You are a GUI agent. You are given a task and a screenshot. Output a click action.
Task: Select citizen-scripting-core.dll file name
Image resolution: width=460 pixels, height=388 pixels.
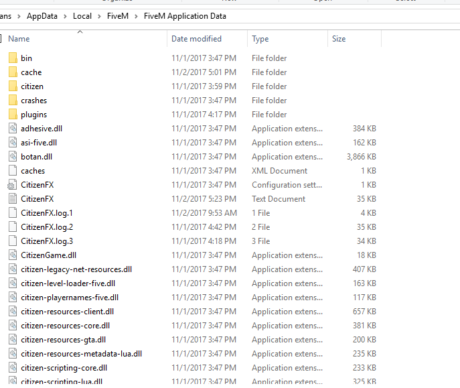tap(64, 368)
